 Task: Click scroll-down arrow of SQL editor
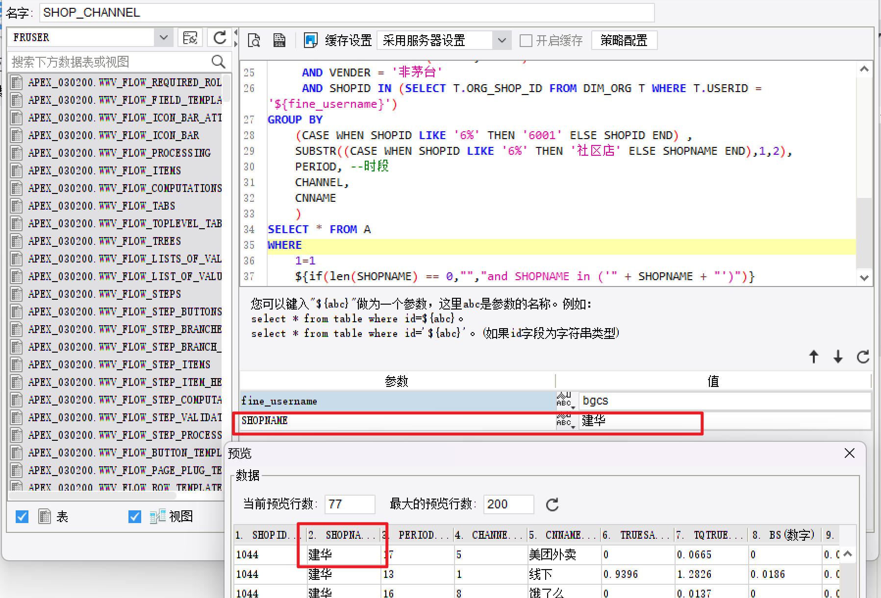[x=864, y=278]
